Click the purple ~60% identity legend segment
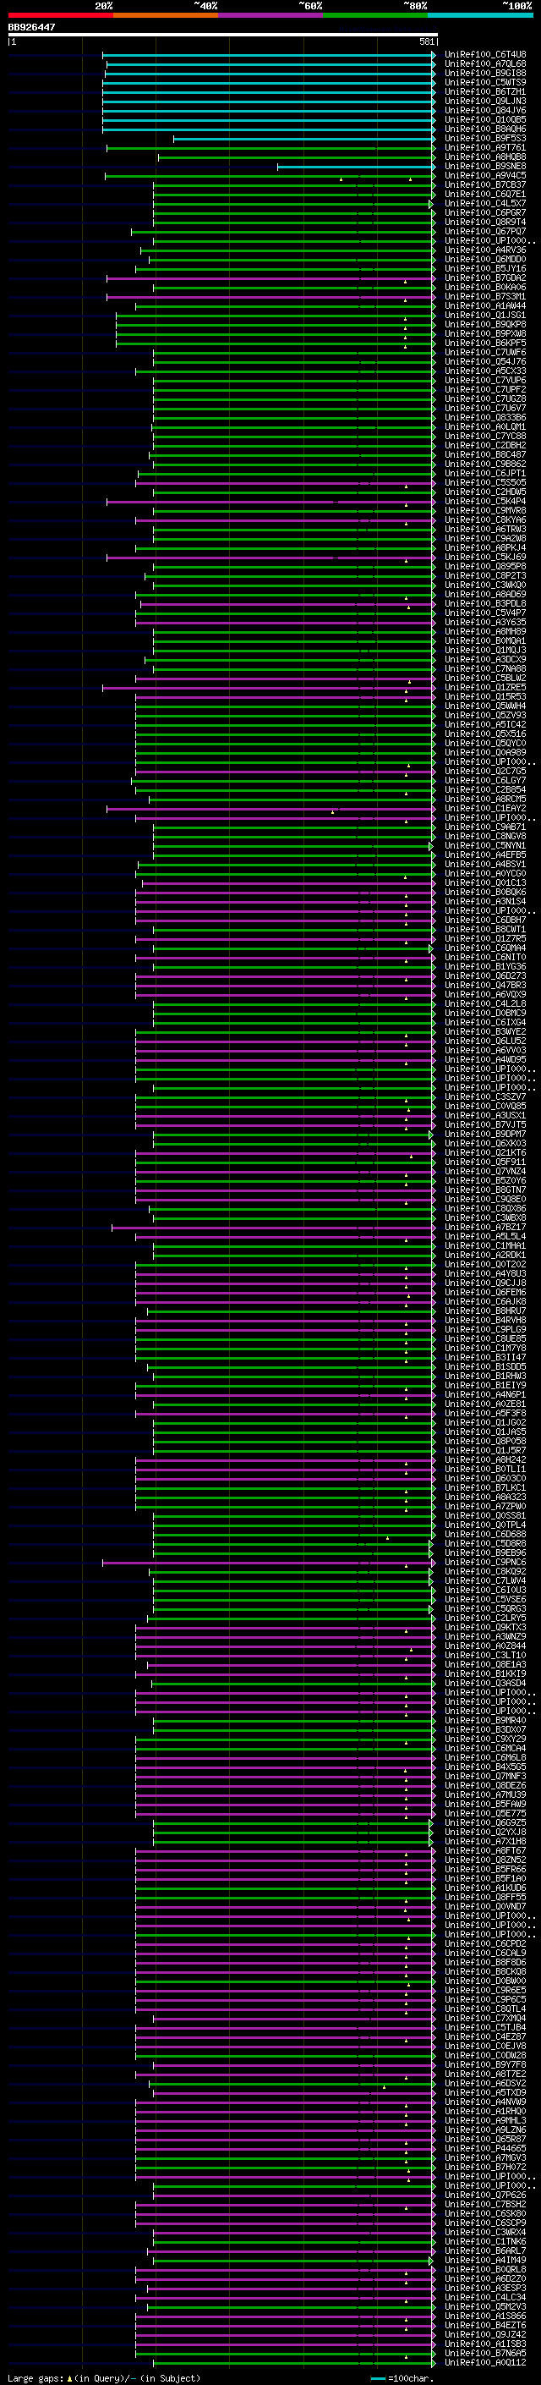This screenshot has width=541, height=2385. point(271,15)
